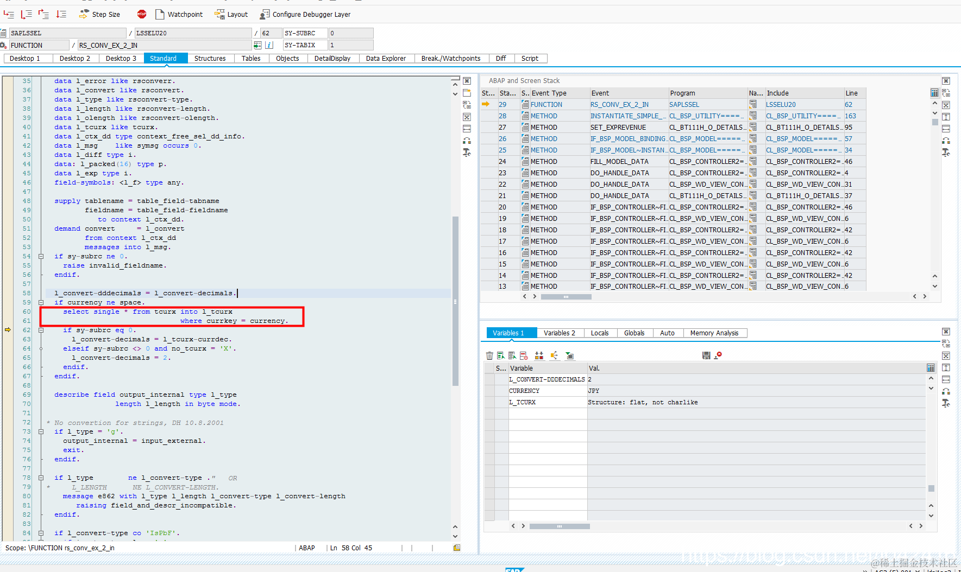Select the L_TCURX variable cell

click(547, 402)
